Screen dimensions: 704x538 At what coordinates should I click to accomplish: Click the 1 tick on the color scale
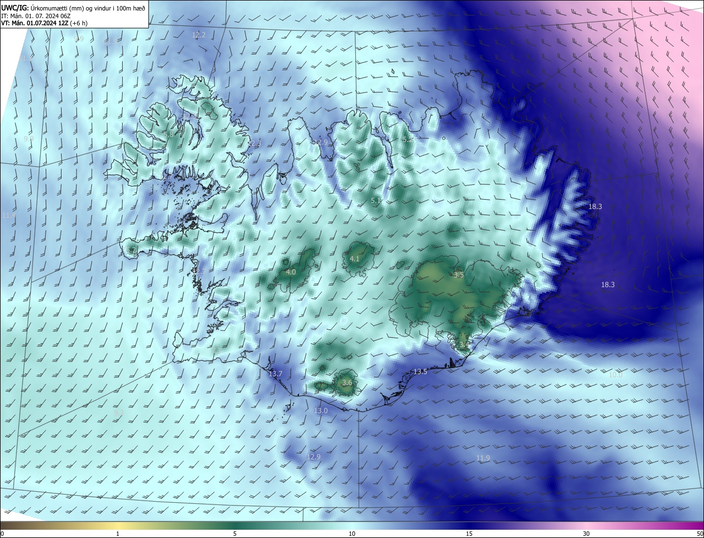(x=118, y=534)
